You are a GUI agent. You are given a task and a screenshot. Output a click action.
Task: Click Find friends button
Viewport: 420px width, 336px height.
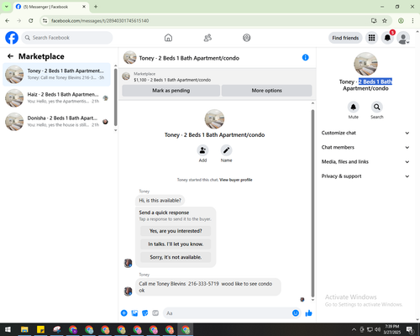point(345,38)
